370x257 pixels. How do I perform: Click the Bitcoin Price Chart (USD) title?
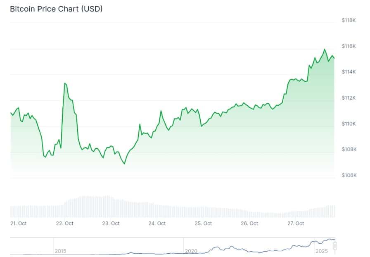56,9
